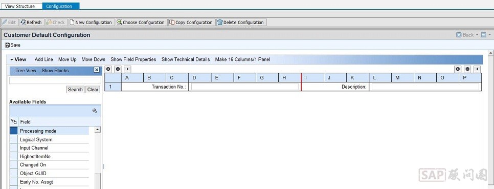The image size is (494, 189).
Task: Click the Transaction No. input field
Action: point(245,87)
